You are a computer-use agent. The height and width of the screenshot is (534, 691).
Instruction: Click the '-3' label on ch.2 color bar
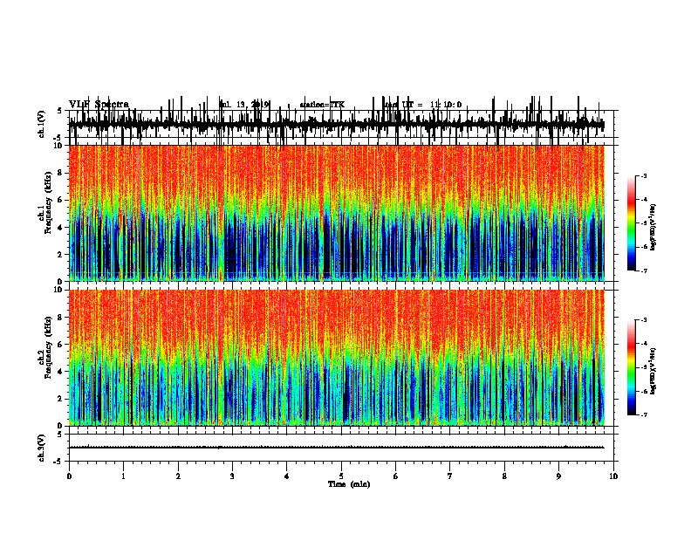(x=643, y=320)
